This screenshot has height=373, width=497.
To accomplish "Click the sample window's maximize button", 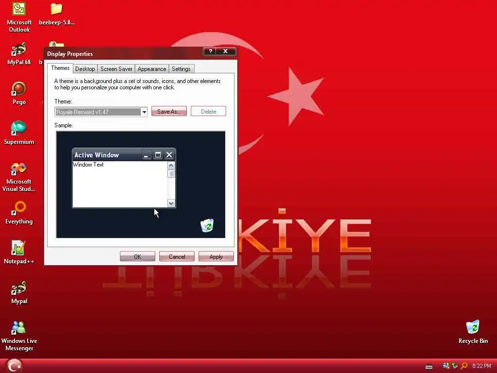I will [x=158, y=155].
